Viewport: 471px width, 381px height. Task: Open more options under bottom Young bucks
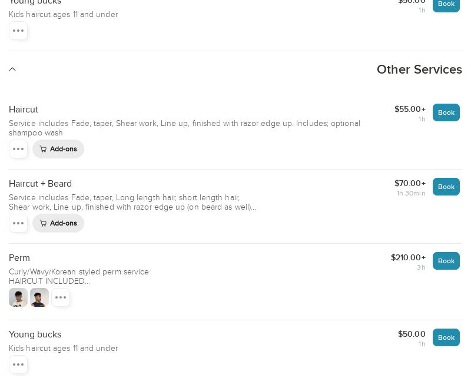18,365
